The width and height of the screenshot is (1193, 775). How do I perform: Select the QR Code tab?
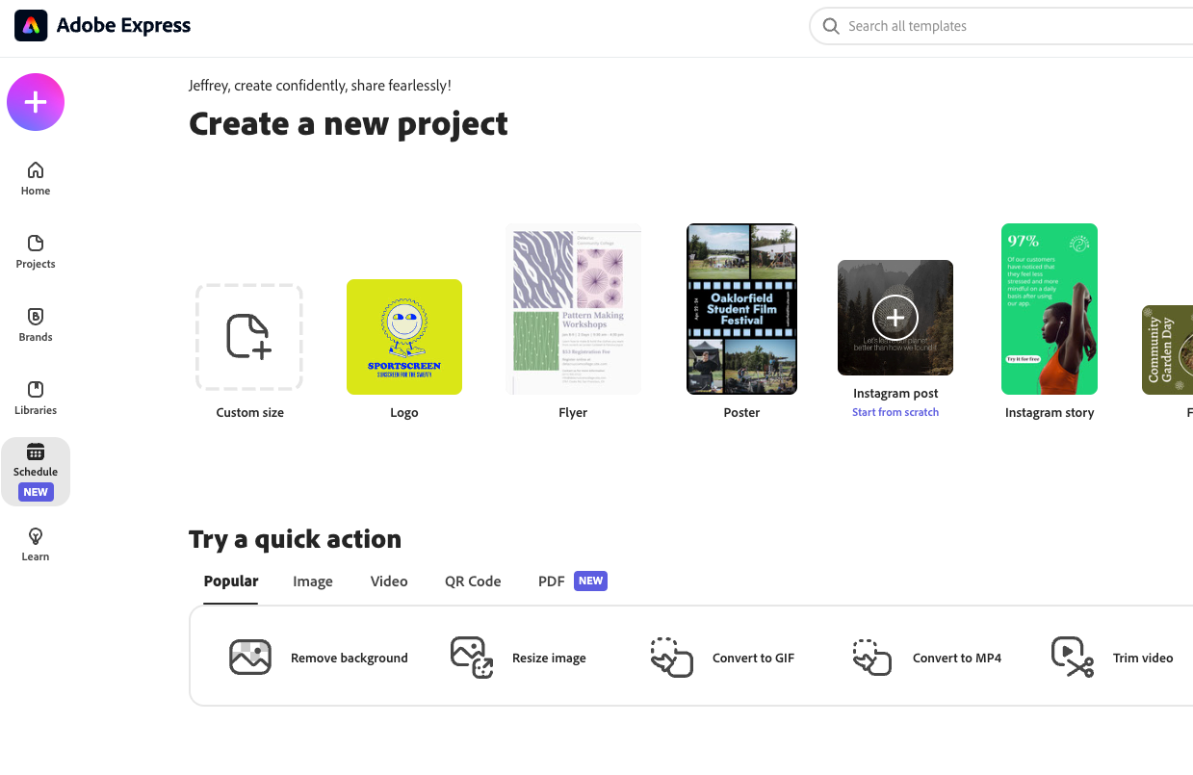pos(473,581)
